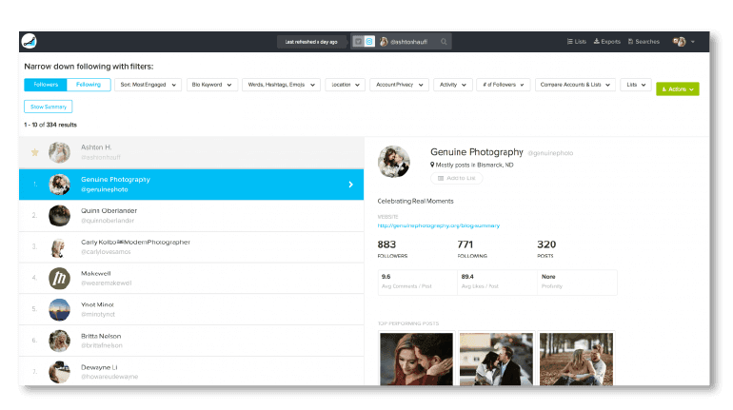Click the chevron arrow on Genuine Photography row
This screenshot has width=733, height=410.
(350, 184)
